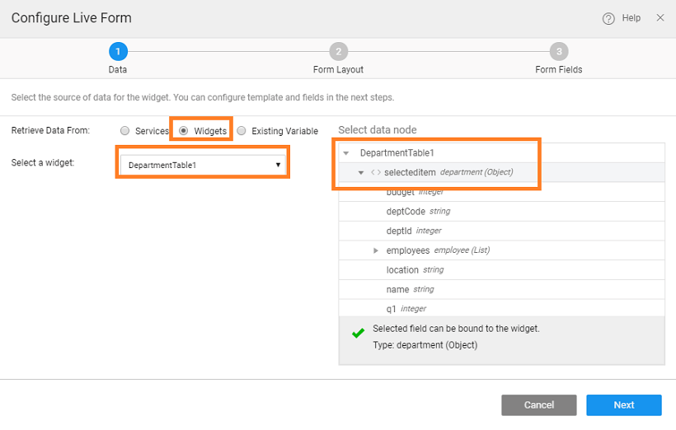Viewport: 676px width, 430px height.
Task: Click the Next button
Action: tap(623, 404)
